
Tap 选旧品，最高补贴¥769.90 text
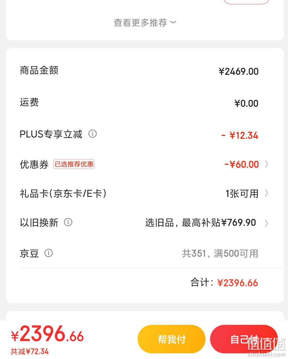click(201, 223)
